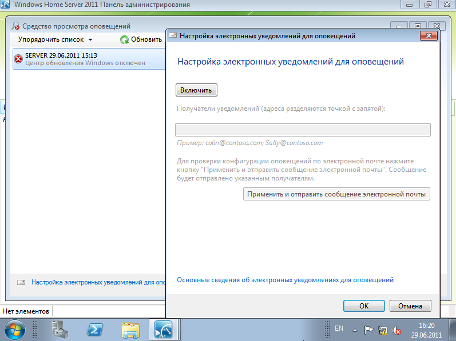Cancel dialog with Отмена button
Screen dimensions: 456x341
pos(410,306)
